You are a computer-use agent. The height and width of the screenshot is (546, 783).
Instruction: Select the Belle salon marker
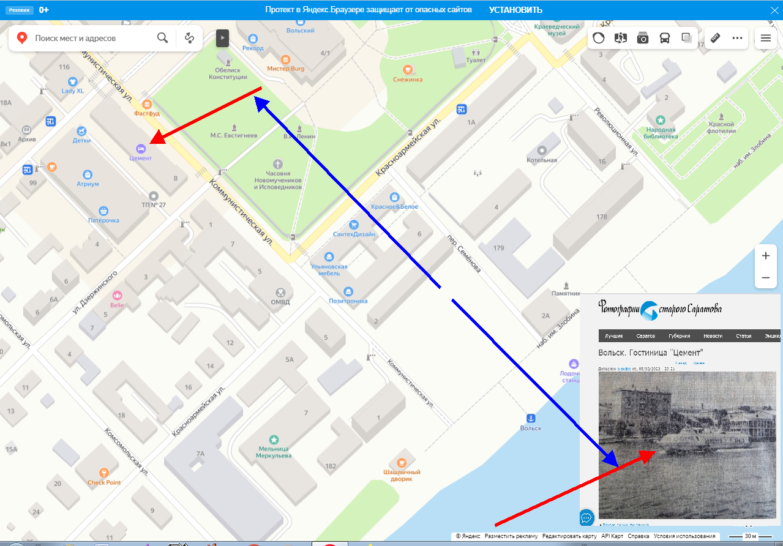pos(117,296)
